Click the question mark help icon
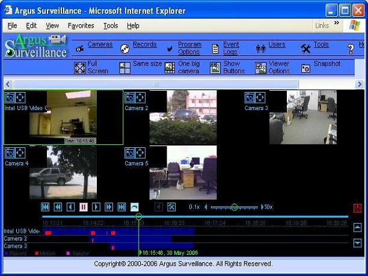The width and height of the screenshot is (368, 276). 351,49
